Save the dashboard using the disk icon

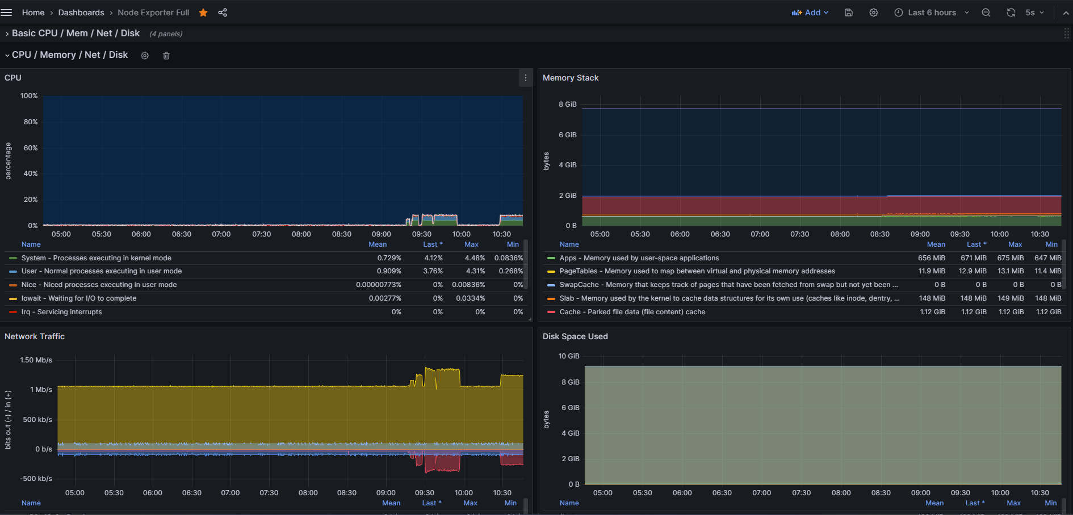[849, 12]
